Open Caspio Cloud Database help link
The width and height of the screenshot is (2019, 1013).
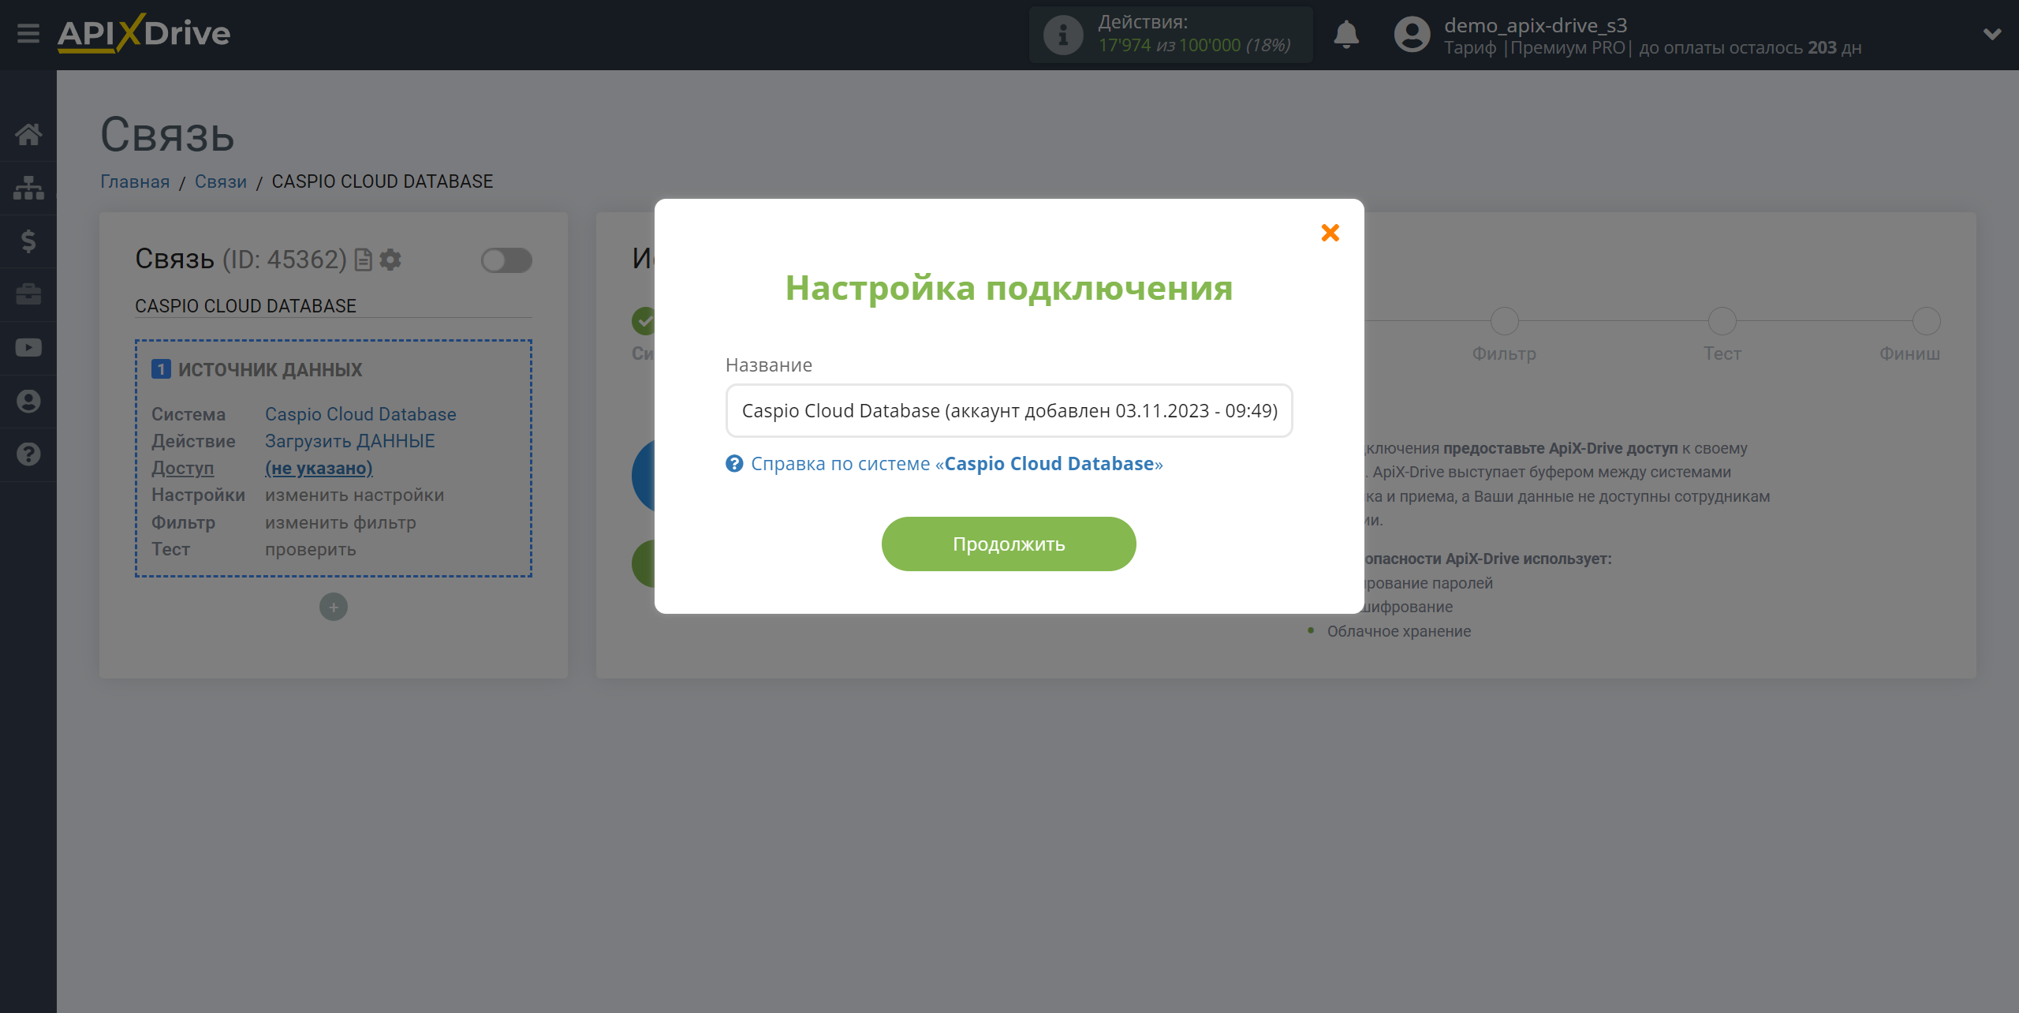tap(957, 464)
